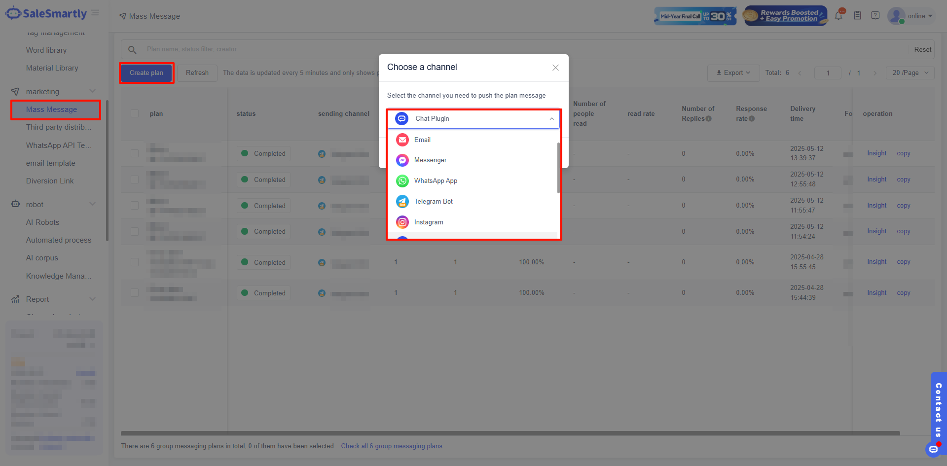Choose the Messenger channel icon
The height and width of the screenshot is (466, 947).
tap(402, 160)
